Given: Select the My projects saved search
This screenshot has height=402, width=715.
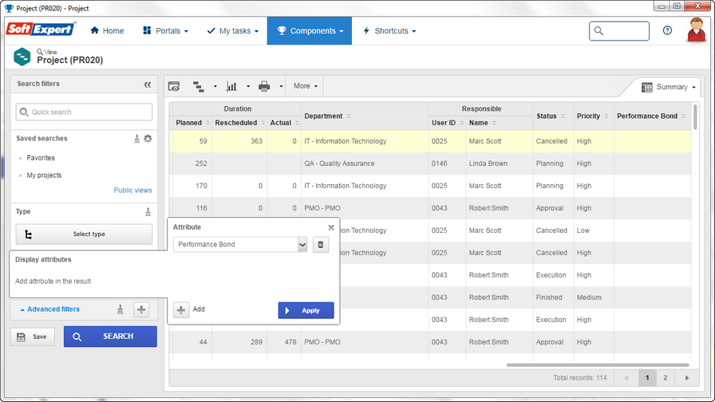Looking at the screenshot, I should pyautogui.click(x=44, y=175).
